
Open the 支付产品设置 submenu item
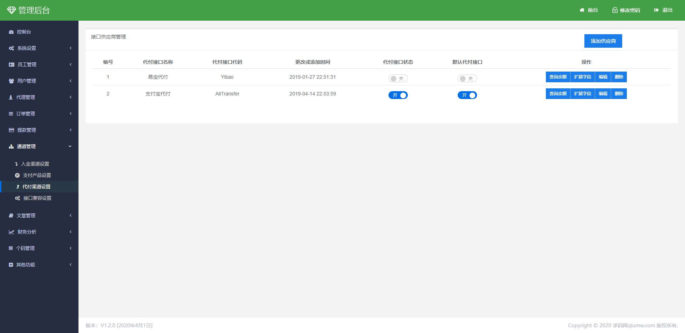tap(39, 175)
